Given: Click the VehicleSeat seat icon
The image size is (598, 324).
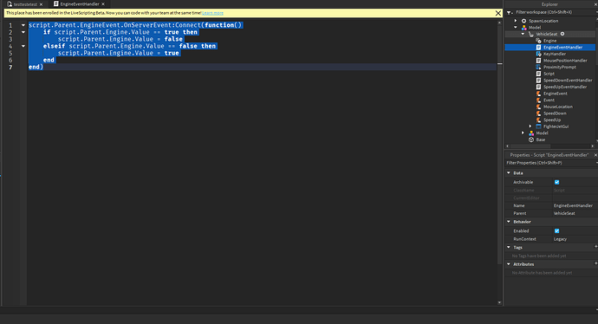Looking at the screenshot, I should (x=531, y=34).
